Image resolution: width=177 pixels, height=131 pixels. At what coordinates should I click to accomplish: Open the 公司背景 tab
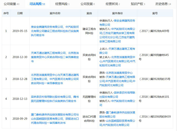tap(12, 4)
